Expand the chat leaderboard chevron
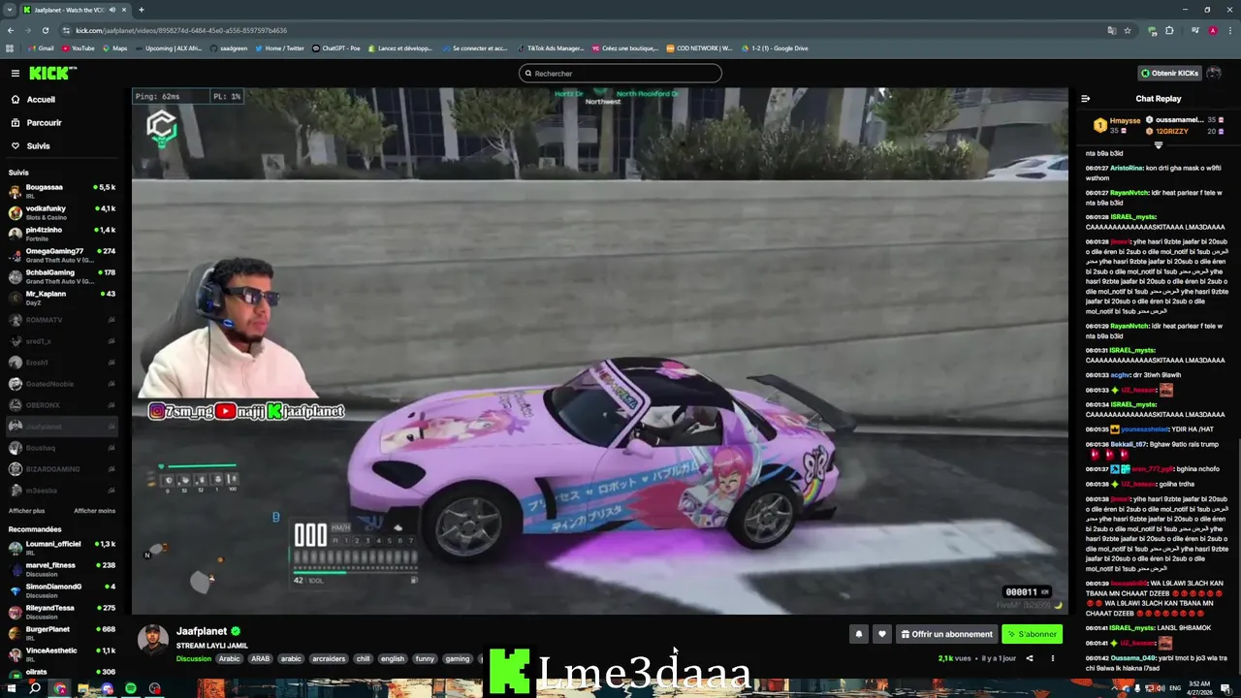 [x=1159, y=145]
